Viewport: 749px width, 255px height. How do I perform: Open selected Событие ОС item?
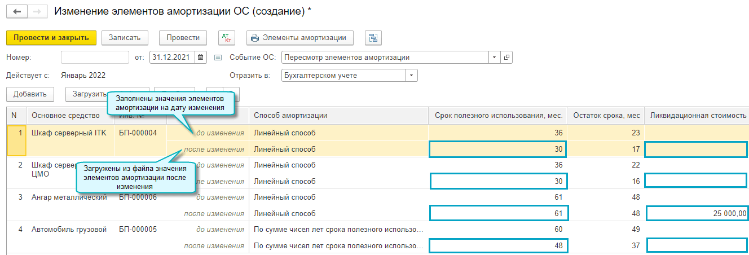point(506,57)
